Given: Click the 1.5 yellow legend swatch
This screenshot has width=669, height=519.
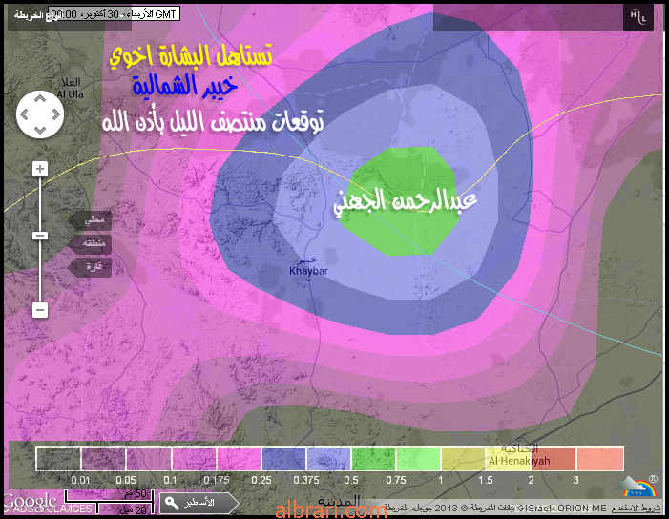Looking at the screenshot, I should 464,459.
